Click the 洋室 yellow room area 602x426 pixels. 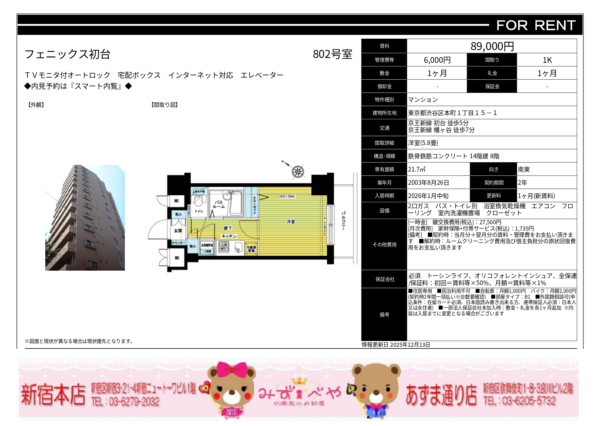291,221
